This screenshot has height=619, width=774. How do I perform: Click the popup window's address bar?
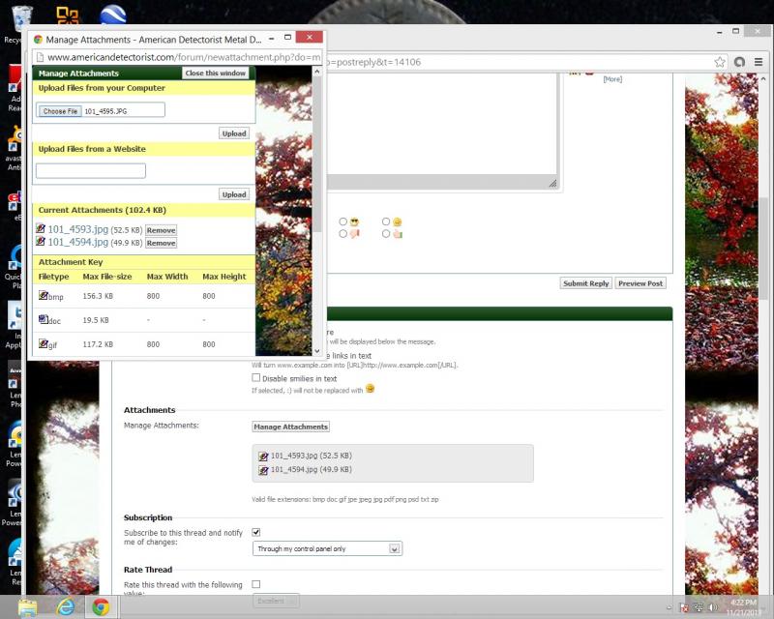(178, 57)
